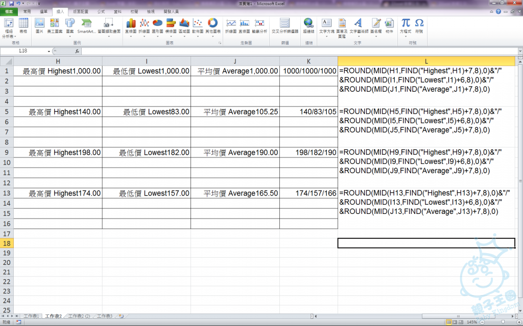Insert a symbol with the Omega icon
Viewport: 523px width, 326px height.
419,25
